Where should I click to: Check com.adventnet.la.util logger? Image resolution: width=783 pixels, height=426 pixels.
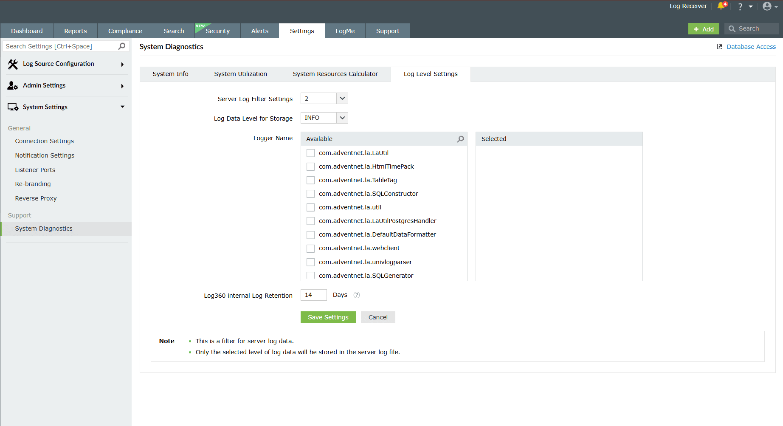[310, 207]
